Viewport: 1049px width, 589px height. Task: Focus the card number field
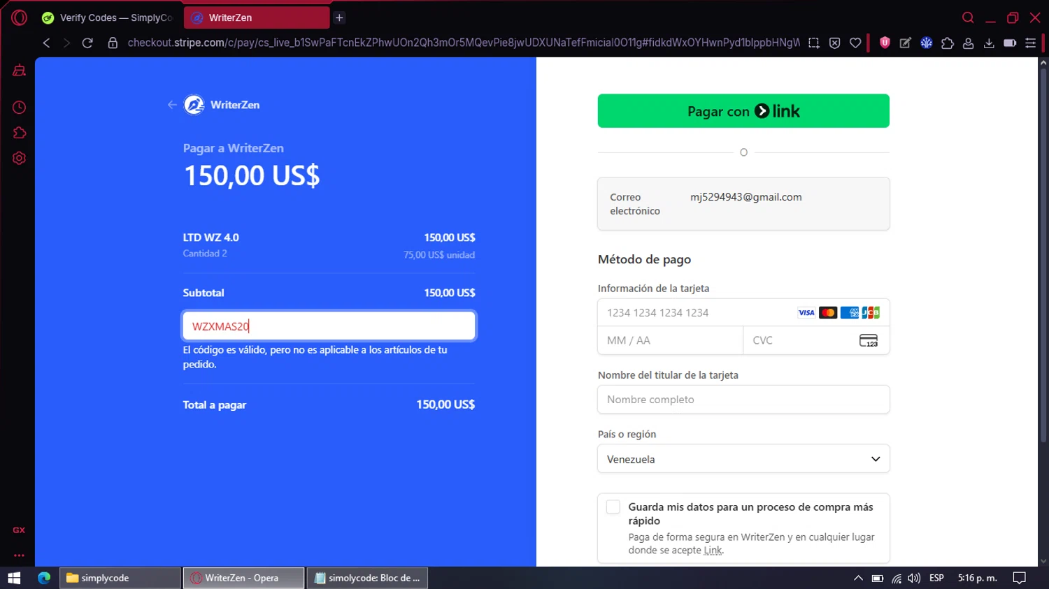(743, 313)
